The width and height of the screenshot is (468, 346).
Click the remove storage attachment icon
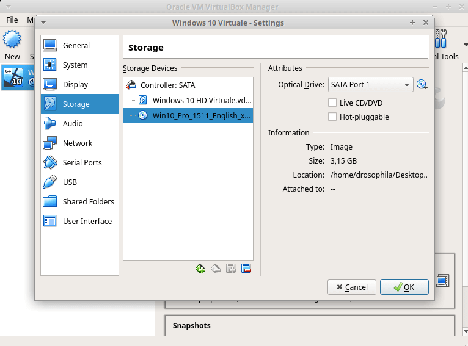coord(246,269)
